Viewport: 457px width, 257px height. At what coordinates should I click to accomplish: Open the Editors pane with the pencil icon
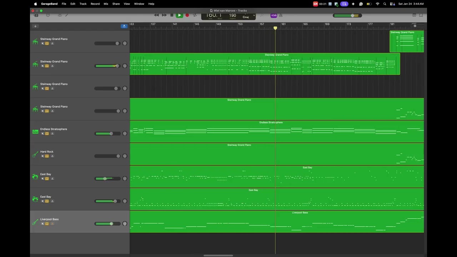click(67, 15)
